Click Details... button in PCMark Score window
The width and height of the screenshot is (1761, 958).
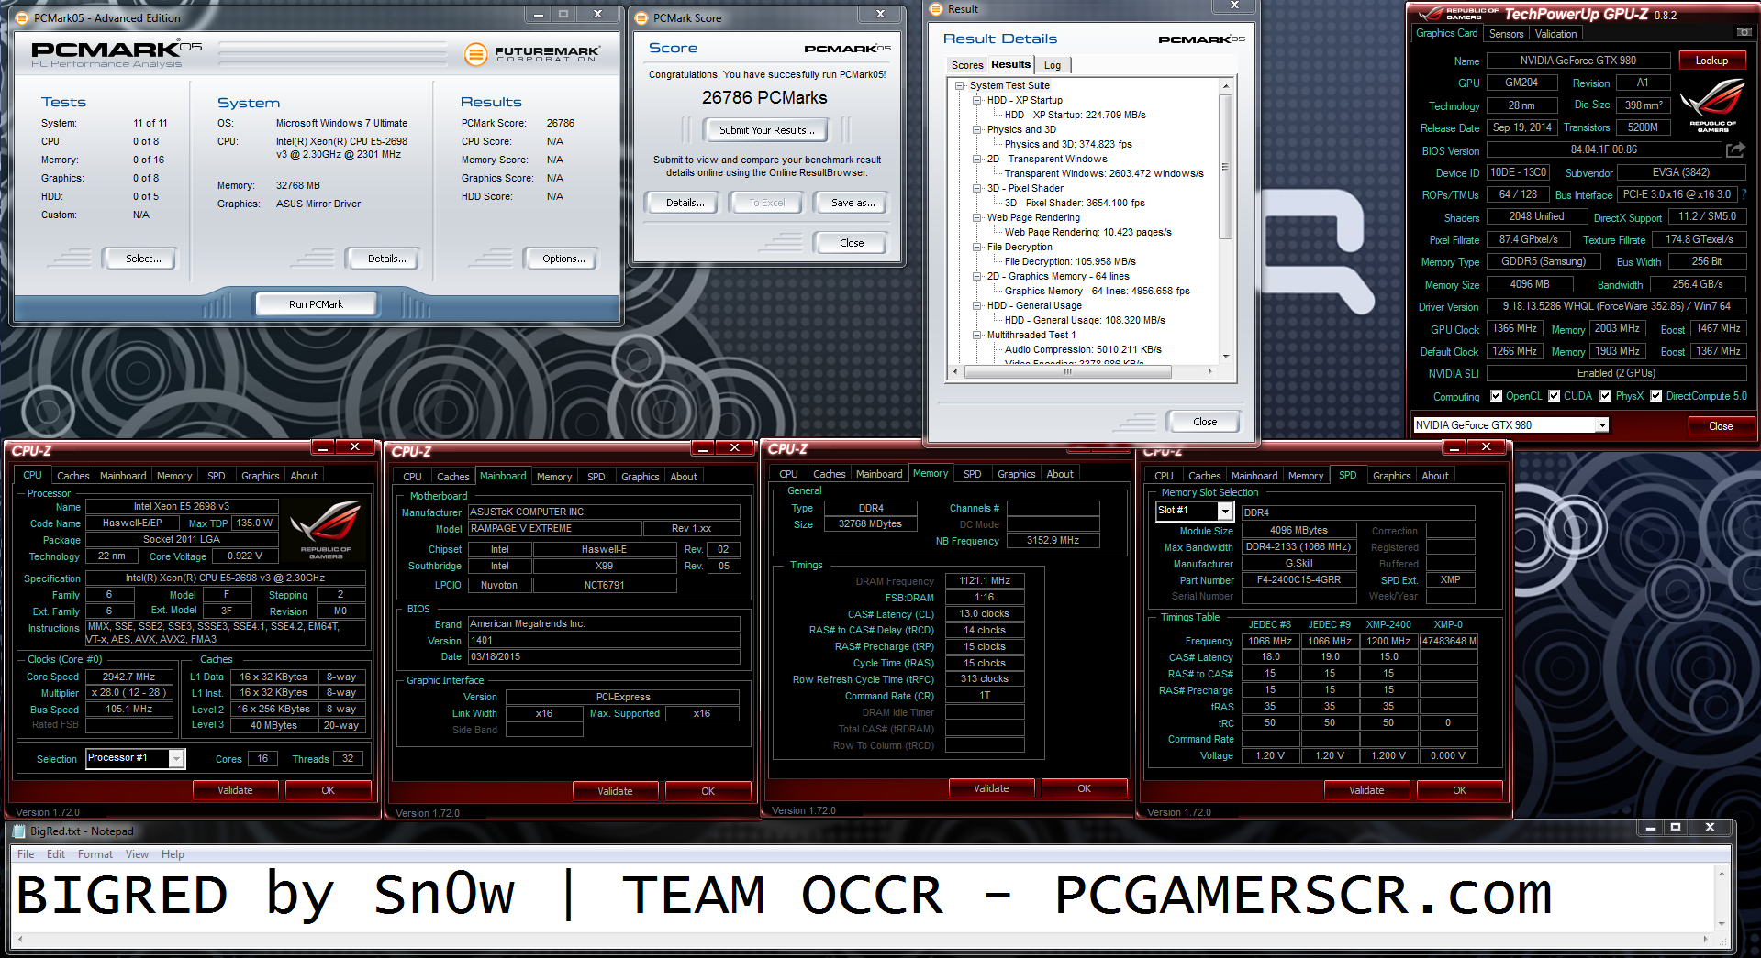click(685, 203)
